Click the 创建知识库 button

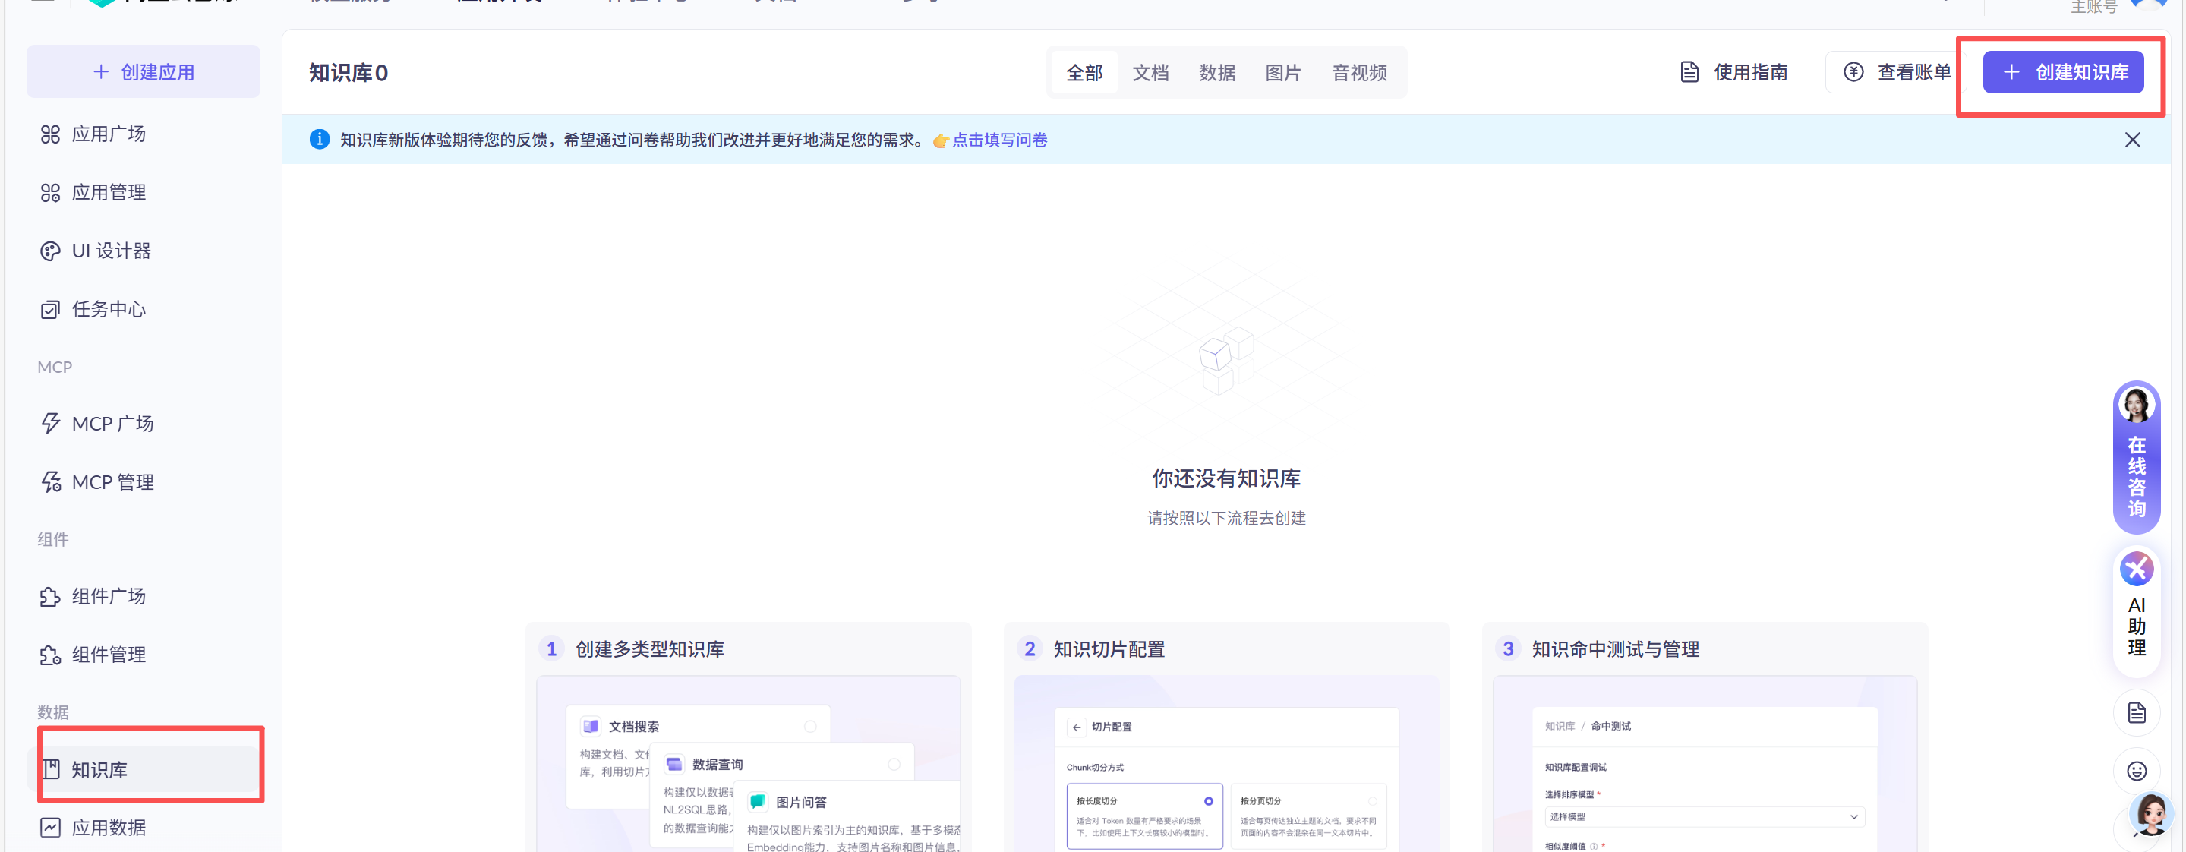click(2062, 72)
